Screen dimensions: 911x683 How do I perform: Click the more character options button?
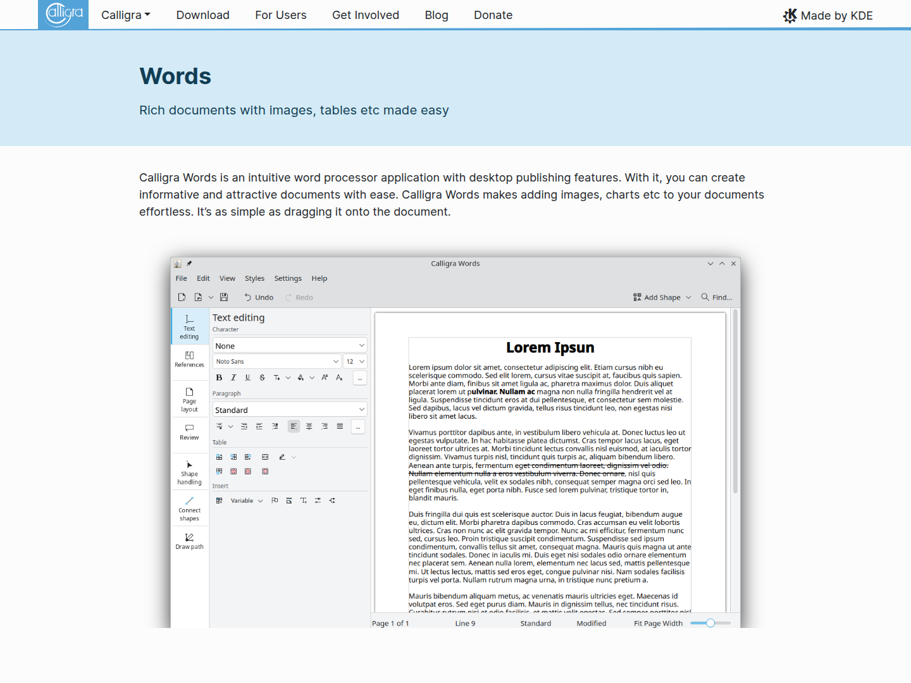(359, 378)
